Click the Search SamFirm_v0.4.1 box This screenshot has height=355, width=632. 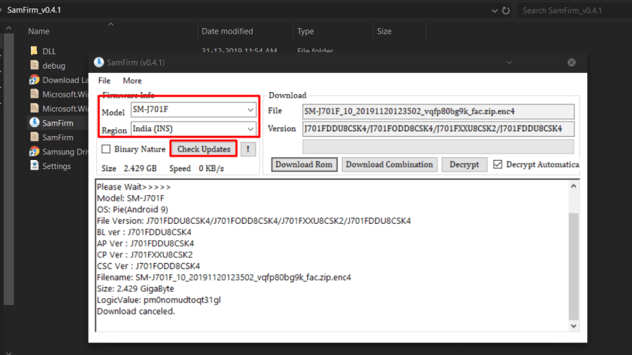[574, 11]
